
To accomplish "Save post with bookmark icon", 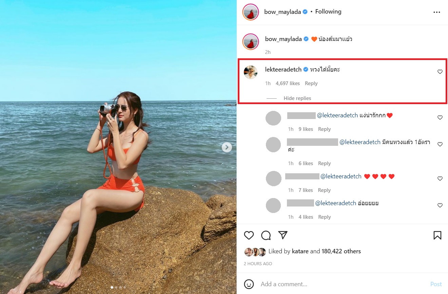I will pyautogui.click(x=437, y=235).
